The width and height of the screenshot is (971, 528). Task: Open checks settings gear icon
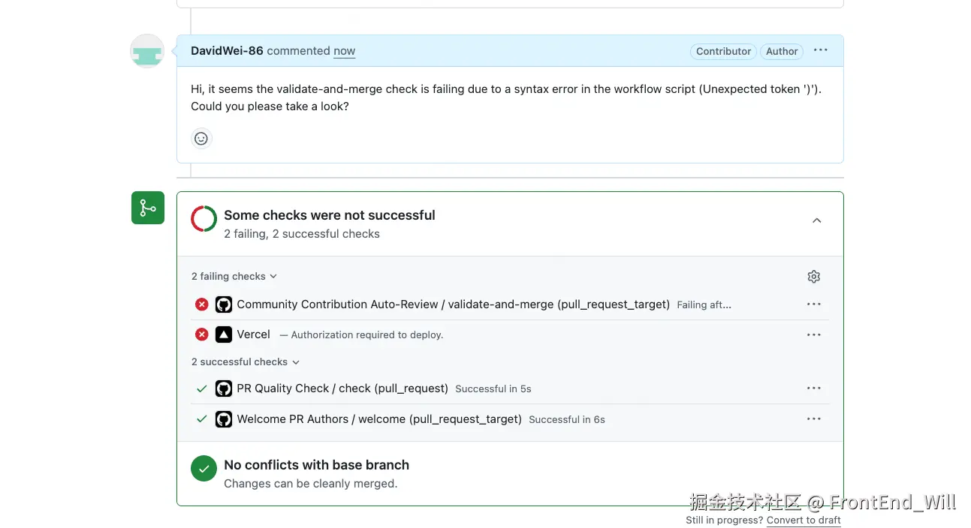point(813,277)
